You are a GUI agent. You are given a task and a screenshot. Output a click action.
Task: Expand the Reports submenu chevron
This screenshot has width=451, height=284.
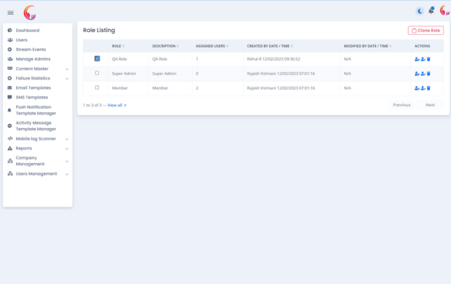click(67, 149)
